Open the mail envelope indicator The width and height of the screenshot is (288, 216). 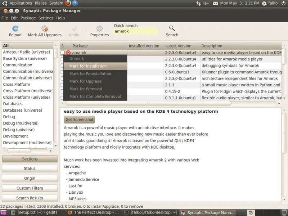click(x=215, y=3)
